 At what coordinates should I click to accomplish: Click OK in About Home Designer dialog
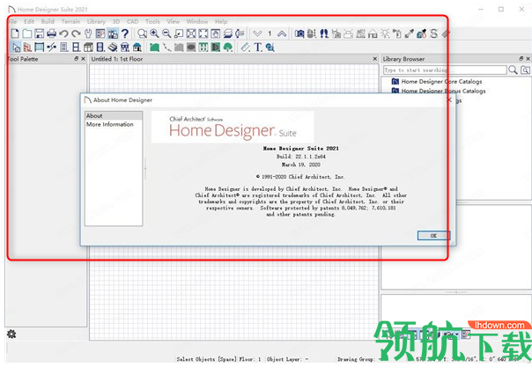(x=433, y=236)
